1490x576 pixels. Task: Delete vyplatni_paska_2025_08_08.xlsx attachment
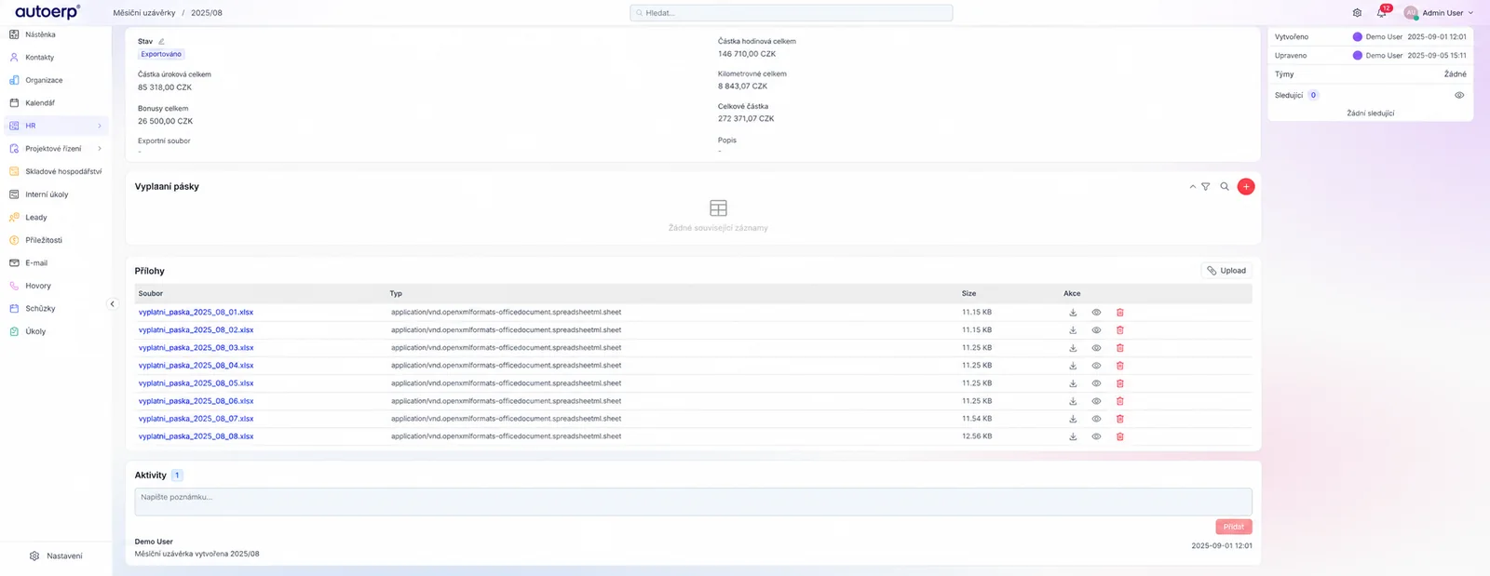(1120, 436)
